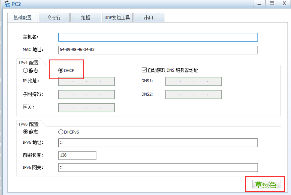Image resolution: width=291 pixels, height=195 pixels.
Task: Uncheck 自动获取 DNS 服务器地址
Action: point(144,70)
